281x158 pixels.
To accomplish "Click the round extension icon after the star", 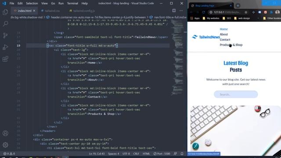I will coord(253,12).
